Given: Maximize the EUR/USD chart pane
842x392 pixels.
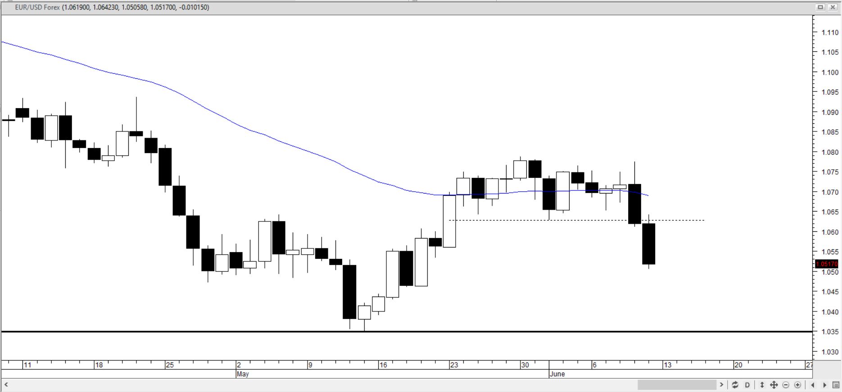Looking at the screenshot, I should coord(820,7).
